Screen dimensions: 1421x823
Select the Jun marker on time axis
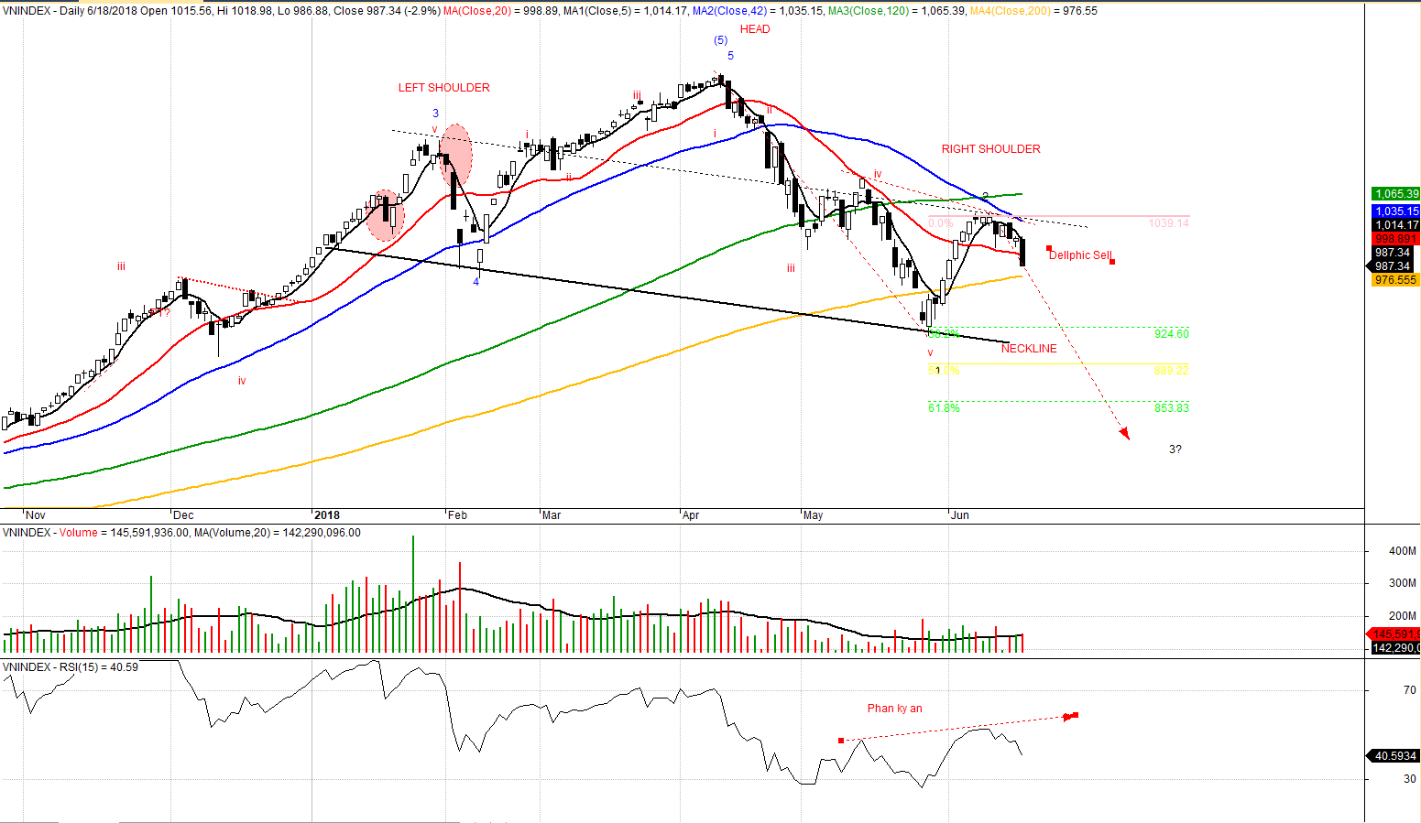pos(959,515)
